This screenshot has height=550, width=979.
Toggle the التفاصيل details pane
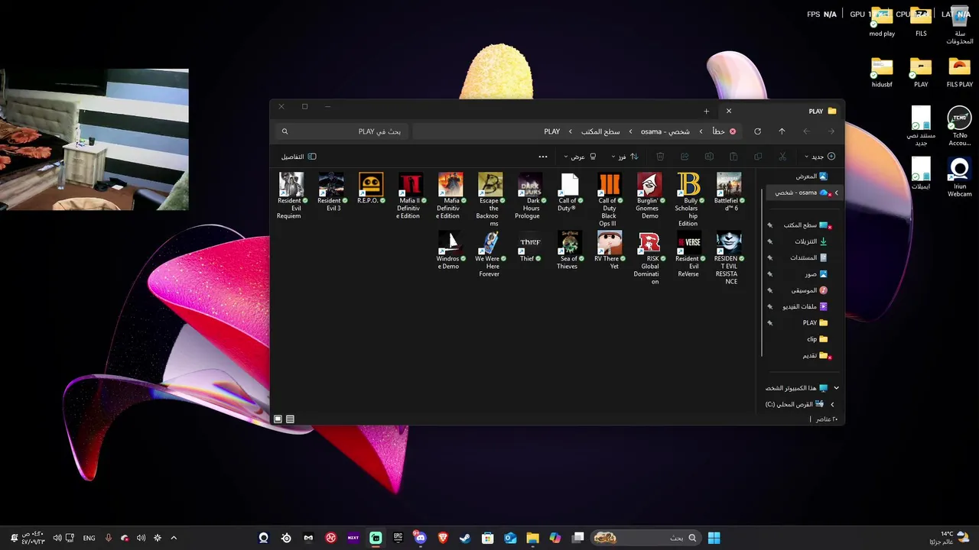pos(298,157)
